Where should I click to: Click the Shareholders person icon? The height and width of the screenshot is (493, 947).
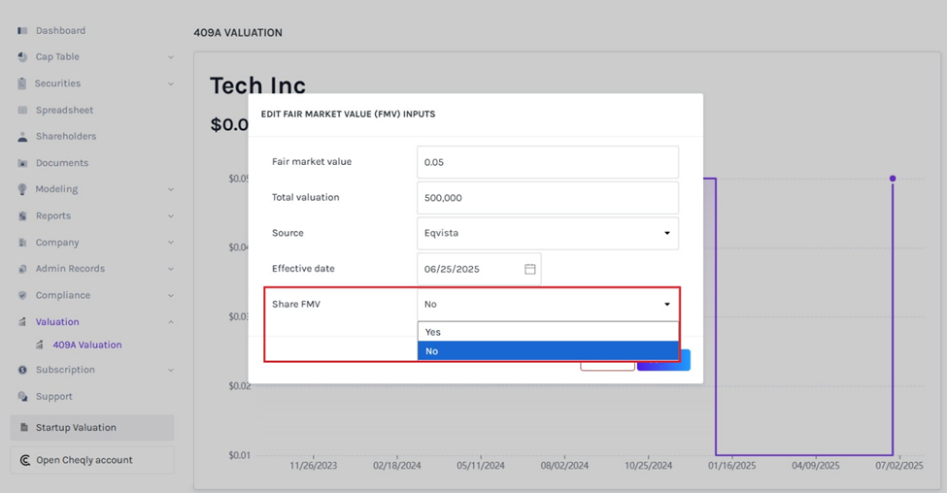point(22,137)
